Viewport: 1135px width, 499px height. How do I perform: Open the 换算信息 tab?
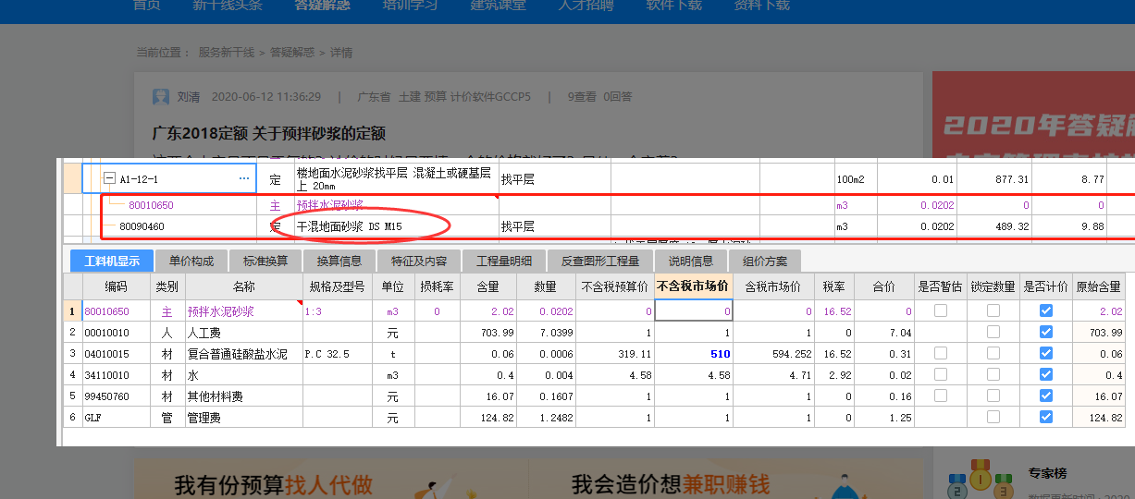click(x=339, y=262)
